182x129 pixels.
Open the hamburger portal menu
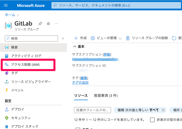[x=6, y=5]
